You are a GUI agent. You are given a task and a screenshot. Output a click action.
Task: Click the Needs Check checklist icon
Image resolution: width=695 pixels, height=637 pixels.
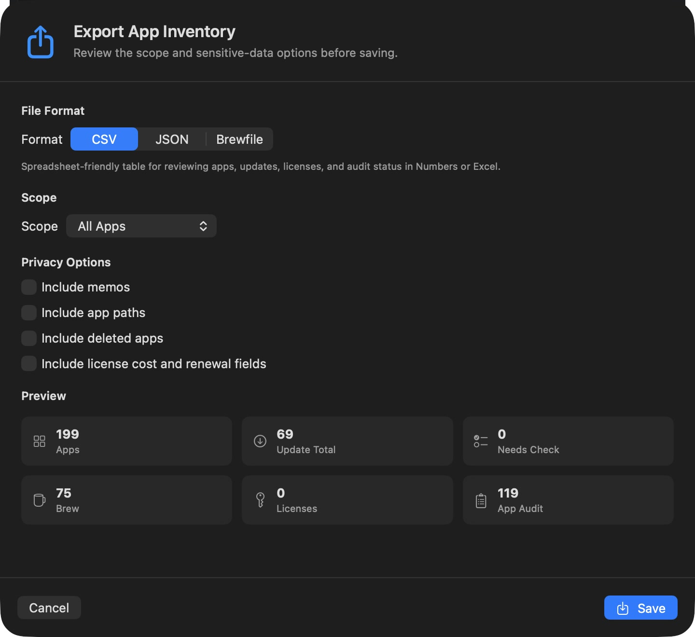[481, 441]
